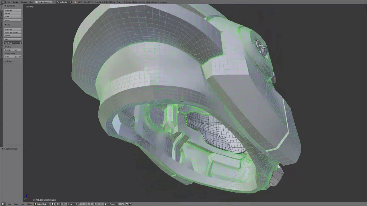Open the Render menu
Image resolution: width=367 pixels, height=206 pixels.
point(15,2)
